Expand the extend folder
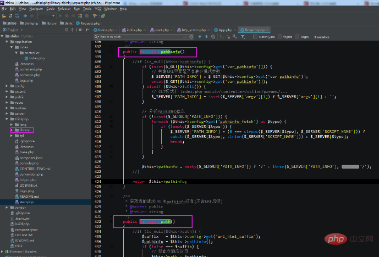The height and width of the screenshot is (257, 379). (x=7, y=92)
